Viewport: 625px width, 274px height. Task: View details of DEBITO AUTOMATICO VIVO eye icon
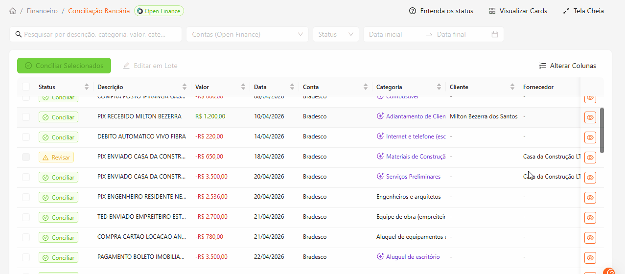(x=590, y=137)
